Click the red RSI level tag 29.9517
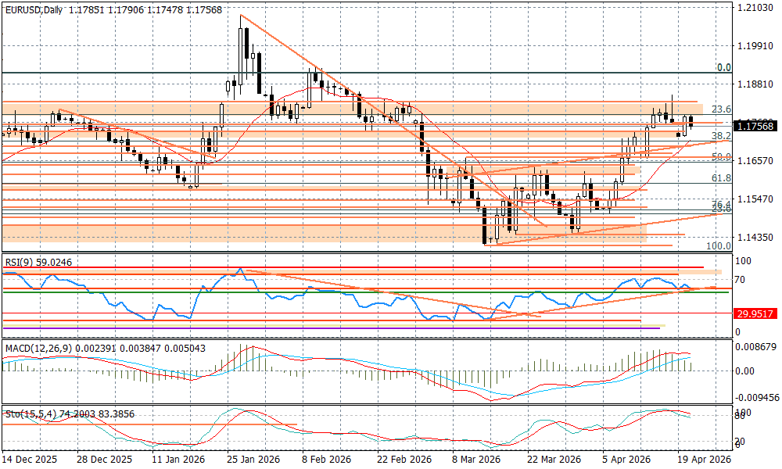782x469 pixels. pyautogui.click(x=755, y=313)
